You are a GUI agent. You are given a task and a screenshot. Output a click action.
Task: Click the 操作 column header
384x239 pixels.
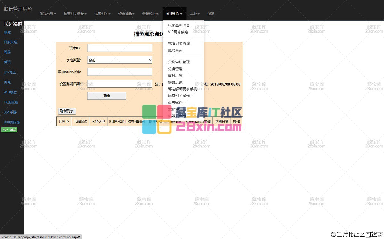tap(236, 122)
